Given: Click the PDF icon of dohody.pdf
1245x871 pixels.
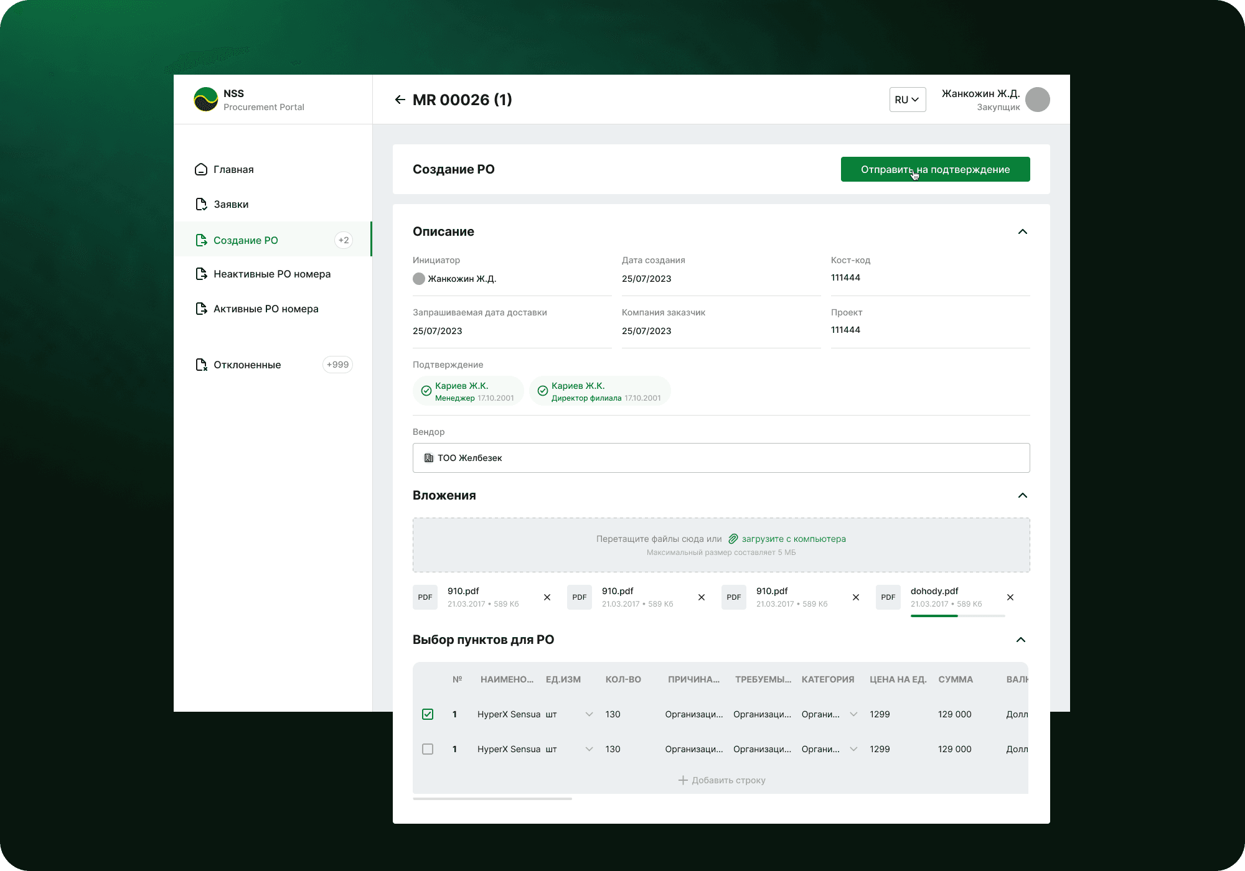Looking at the screenshot, I should coord(888,597).
